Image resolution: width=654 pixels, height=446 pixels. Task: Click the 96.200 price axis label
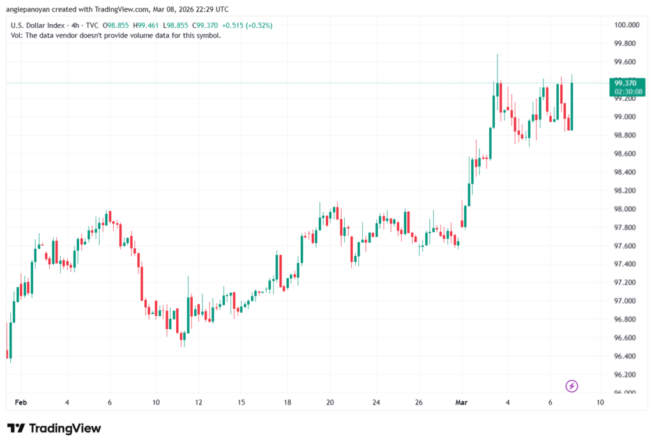coord(625,375)
